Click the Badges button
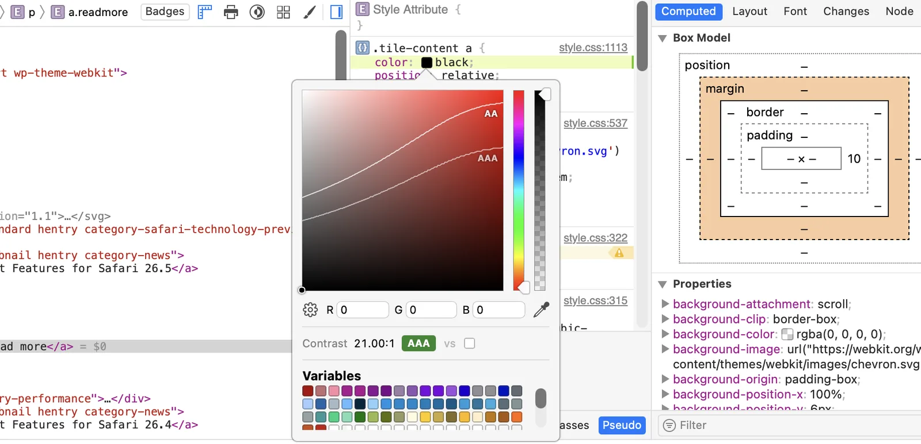The image size is (921, 444). coord(165,11)
